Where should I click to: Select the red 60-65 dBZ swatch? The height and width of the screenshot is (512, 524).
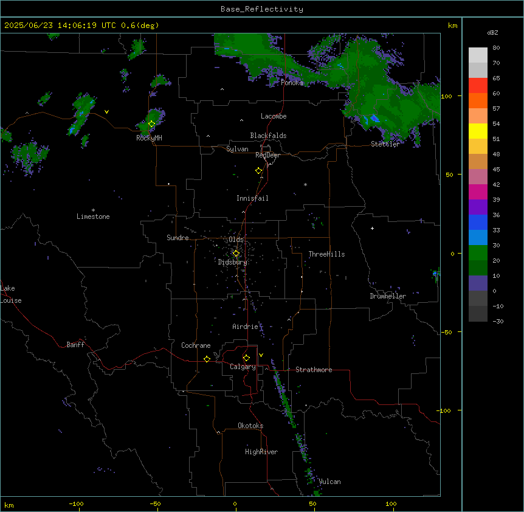pyautogui.click(x=478, y=86)
